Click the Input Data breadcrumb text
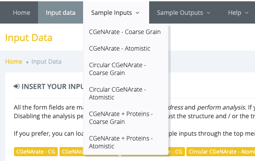Image resolution: width=255 pixels, height=161 pixels. 46,62
